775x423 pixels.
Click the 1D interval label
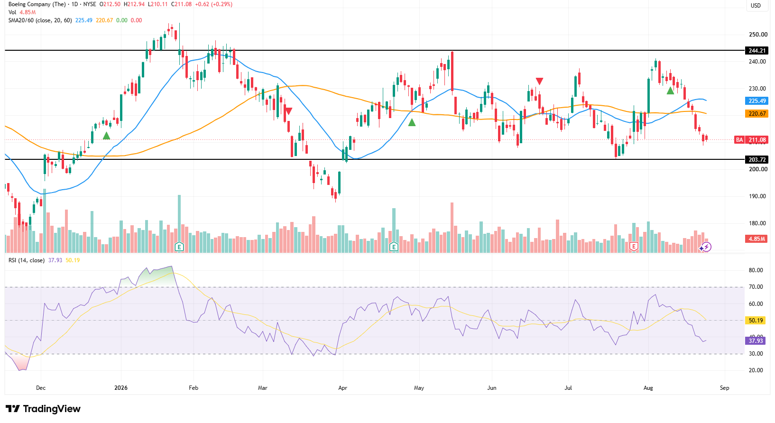pyautogui.click(x=74, y=4)
